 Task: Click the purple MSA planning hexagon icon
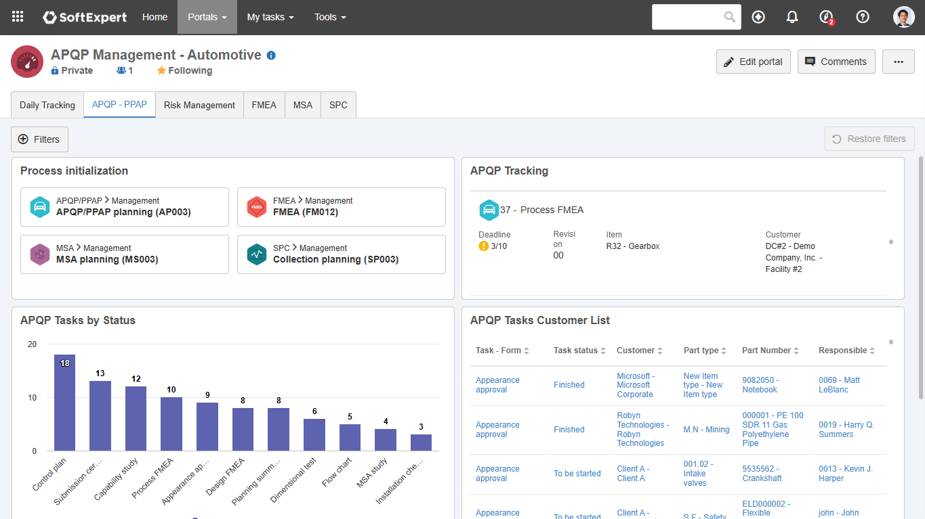[40, 254]
